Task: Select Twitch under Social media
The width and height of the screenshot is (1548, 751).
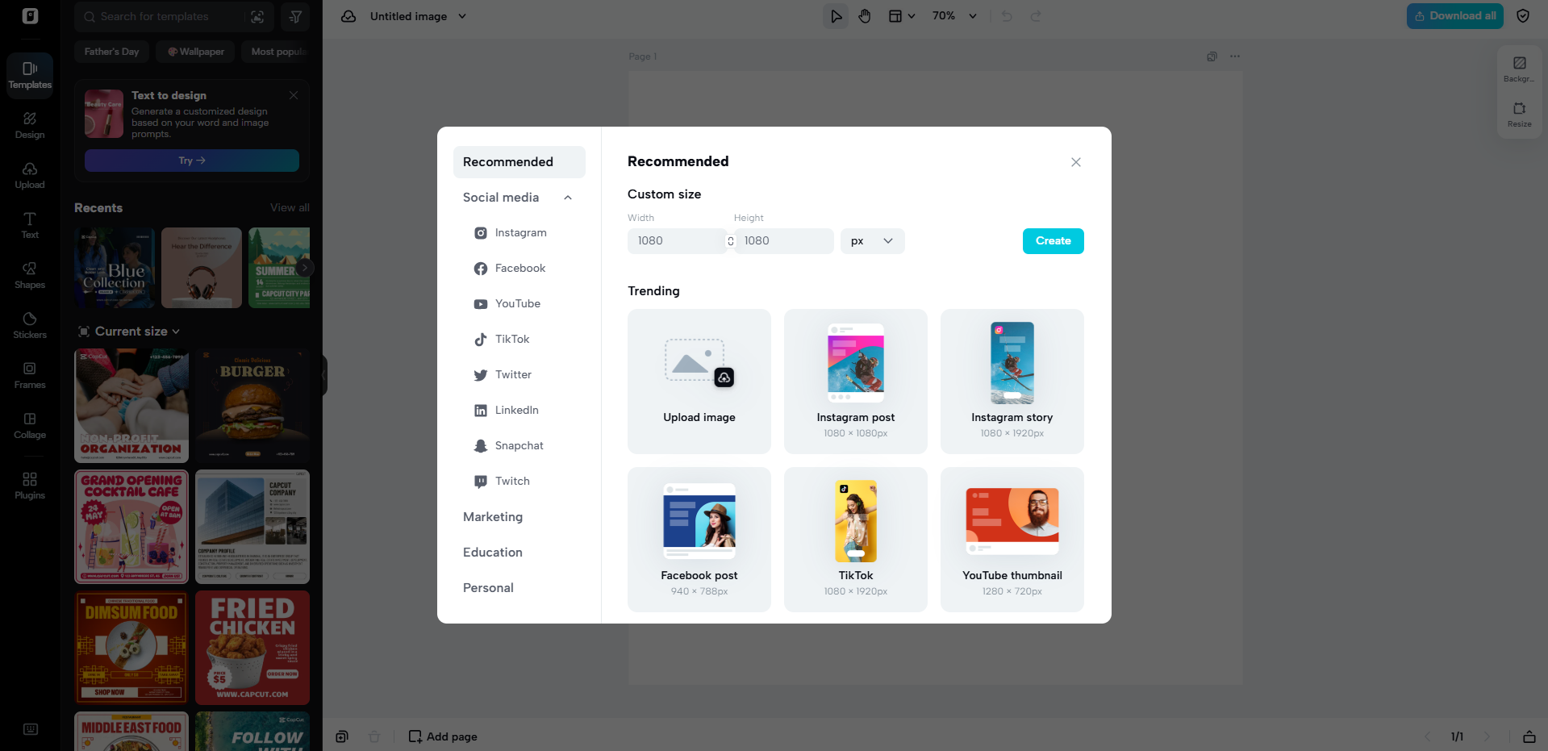Action: tap(512, 481)
